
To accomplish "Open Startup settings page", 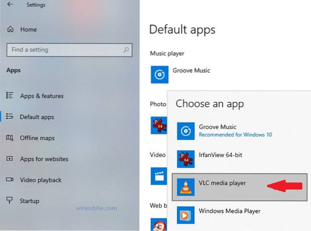I will tap(29, 201).
